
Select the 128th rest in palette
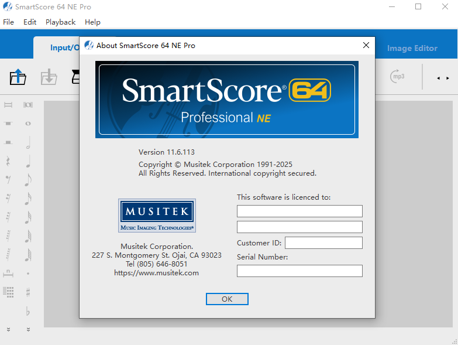pos(8,254)
